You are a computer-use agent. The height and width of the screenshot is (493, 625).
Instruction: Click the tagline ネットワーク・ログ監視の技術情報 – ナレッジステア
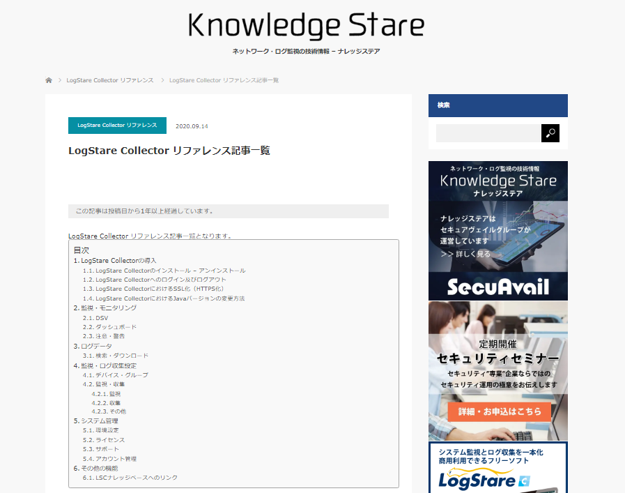pos(306,51)
